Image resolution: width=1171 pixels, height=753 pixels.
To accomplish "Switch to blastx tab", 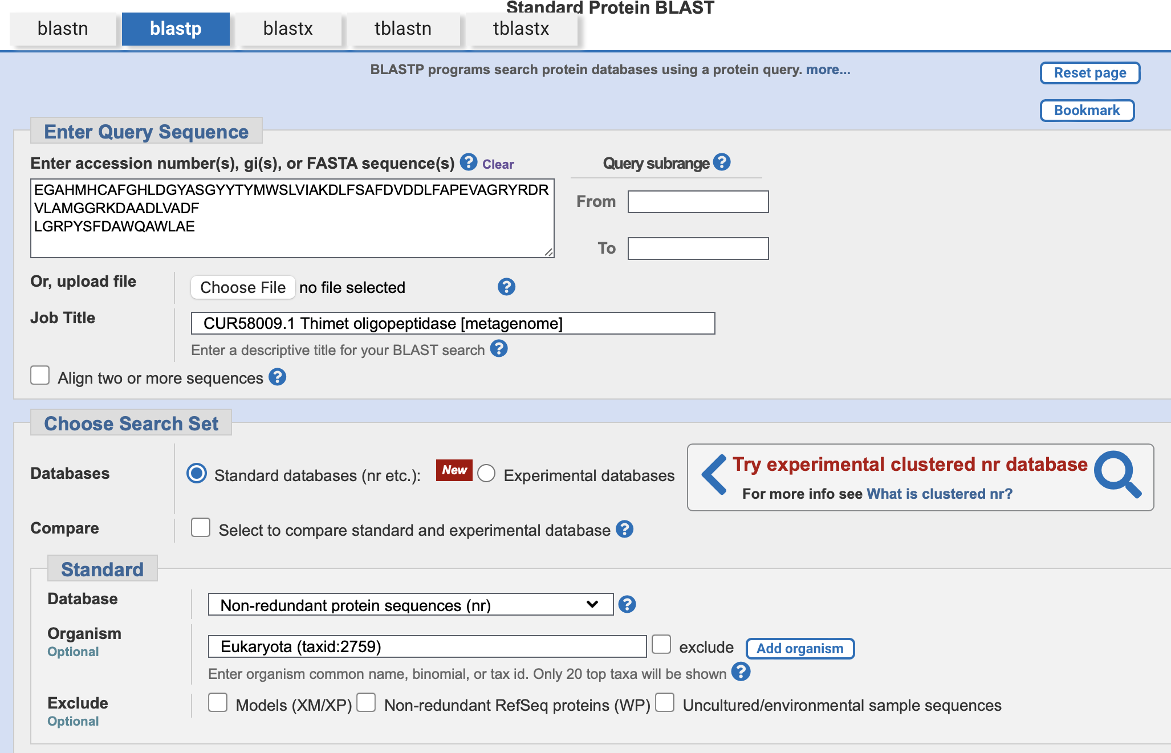I will point(288,29).
